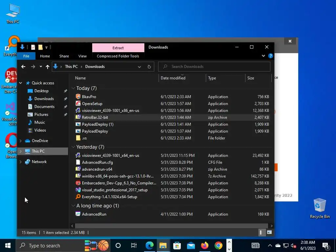Show hidden system tray icons

(x=270, y=245)
